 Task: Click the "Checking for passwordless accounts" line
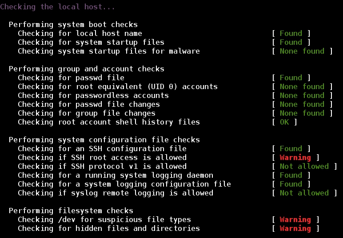93,95
